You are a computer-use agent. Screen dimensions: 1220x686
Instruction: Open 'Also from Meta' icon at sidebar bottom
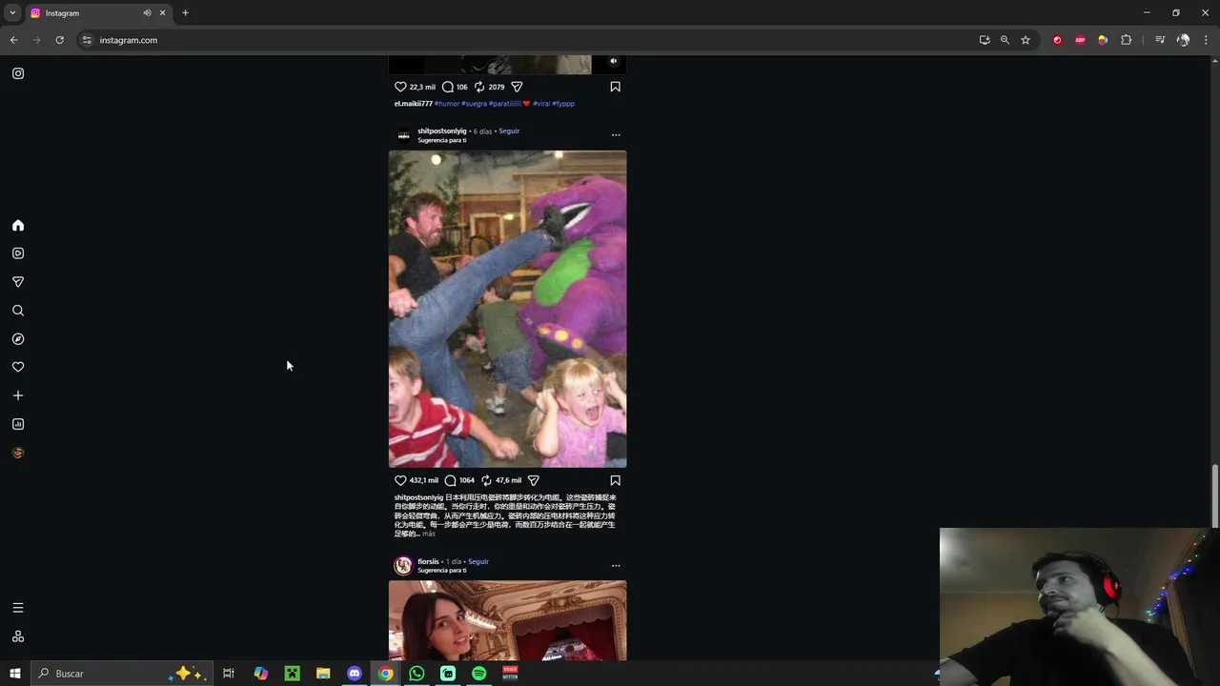point(18,636)
